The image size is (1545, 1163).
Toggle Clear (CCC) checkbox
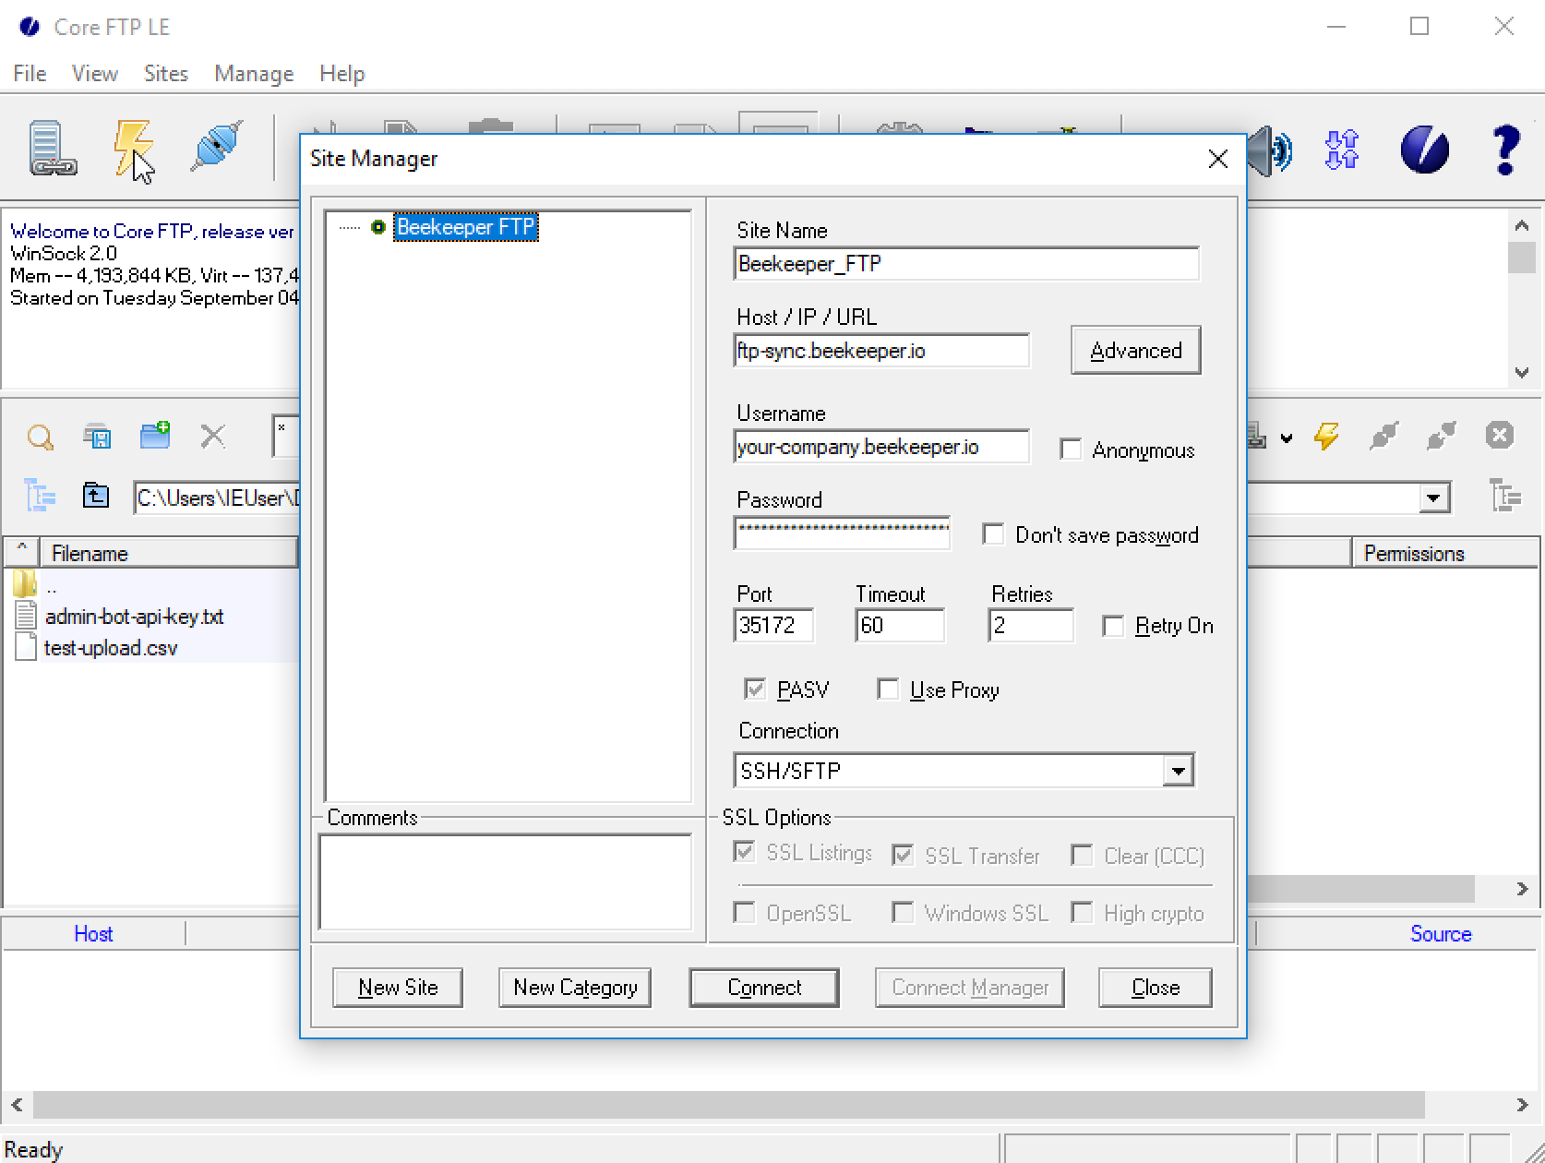click(1082, 855)
